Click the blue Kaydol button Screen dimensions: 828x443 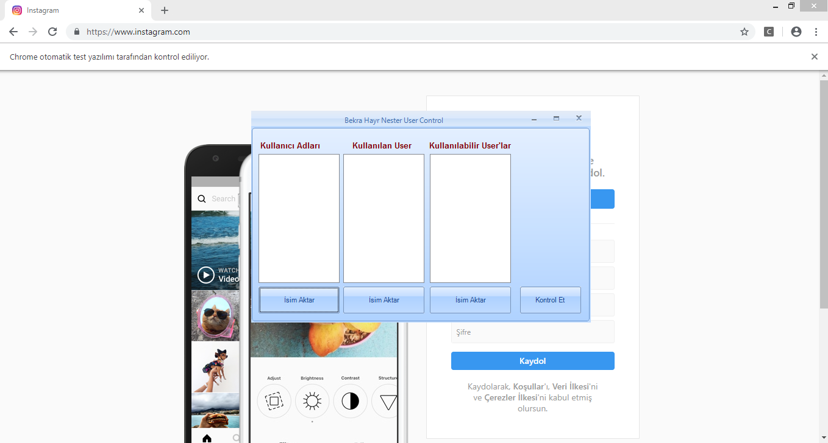(532, 361)
